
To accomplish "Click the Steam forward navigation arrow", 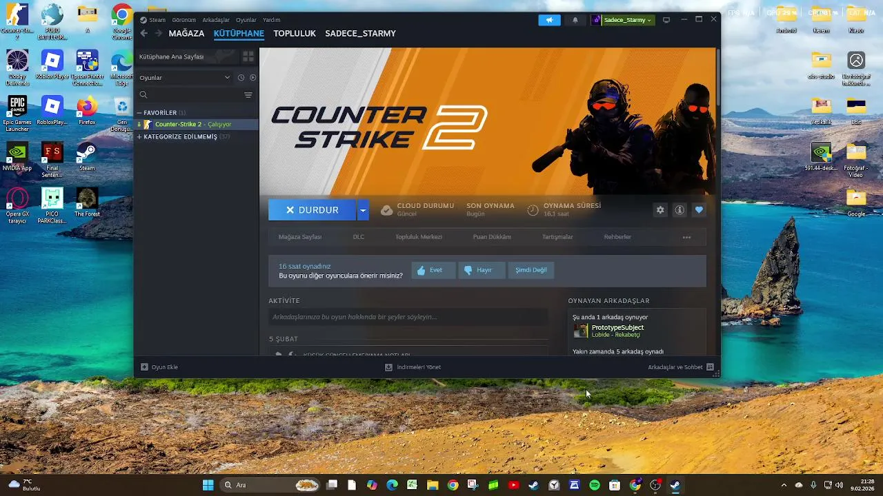I will (x=158, y=33).
